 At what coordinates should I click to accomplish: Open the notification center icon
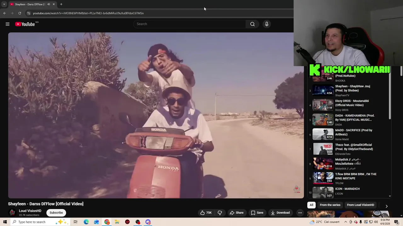397,222
